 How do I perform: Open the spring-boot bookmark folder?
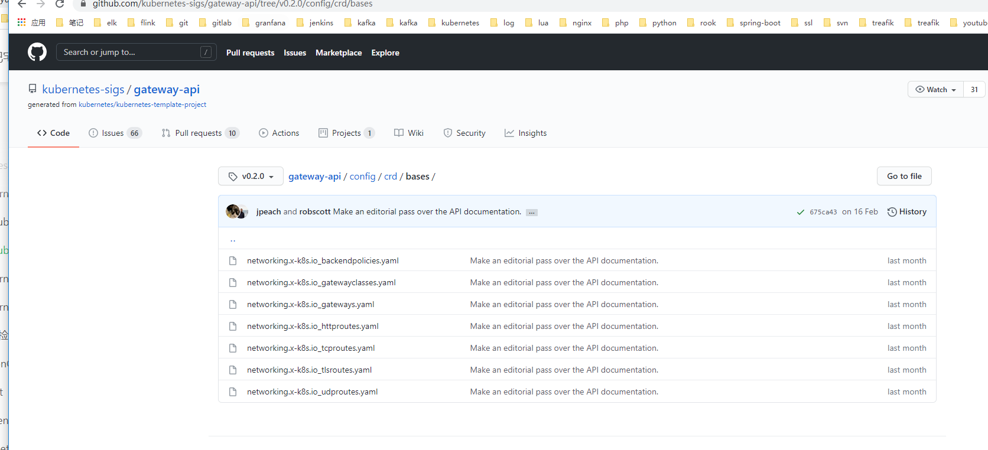754,22
